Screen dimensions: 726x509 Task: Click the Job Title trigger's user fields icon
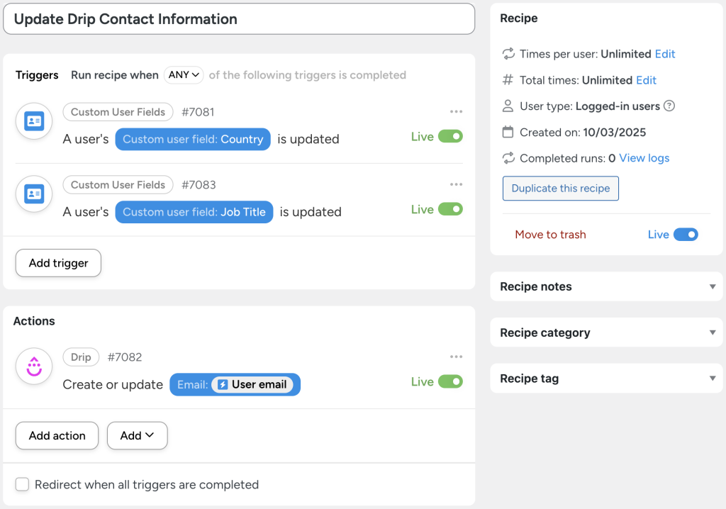[34, 194]
